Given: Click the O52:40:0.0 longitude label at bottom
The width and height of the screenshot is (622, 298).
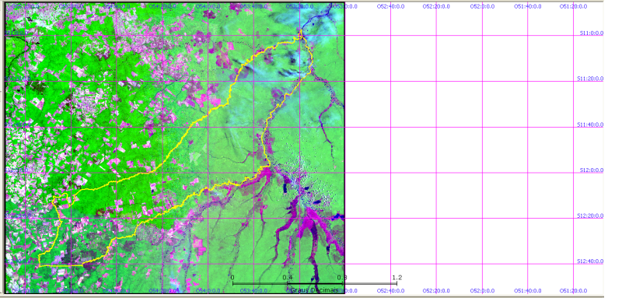Looking at the screenshot, I should (x=391, y=290).
